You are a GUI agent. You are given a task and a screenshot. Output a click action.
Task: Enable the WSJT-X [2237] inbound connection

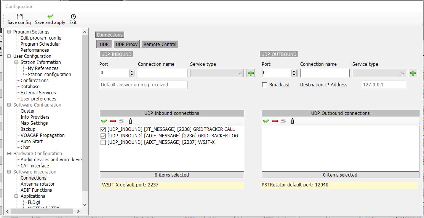click(103, 142)
